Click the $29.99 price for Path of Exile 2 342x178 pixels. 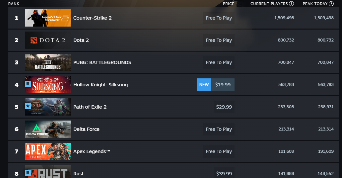point(224,107)
